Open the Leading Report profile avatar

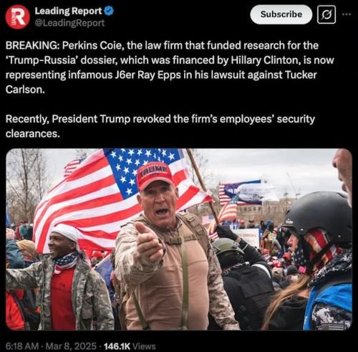tap(17, 17)
